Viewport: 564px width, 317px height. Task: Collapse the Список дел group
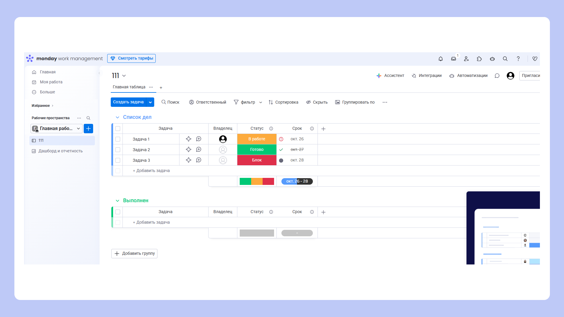click(x=117, y=117)
